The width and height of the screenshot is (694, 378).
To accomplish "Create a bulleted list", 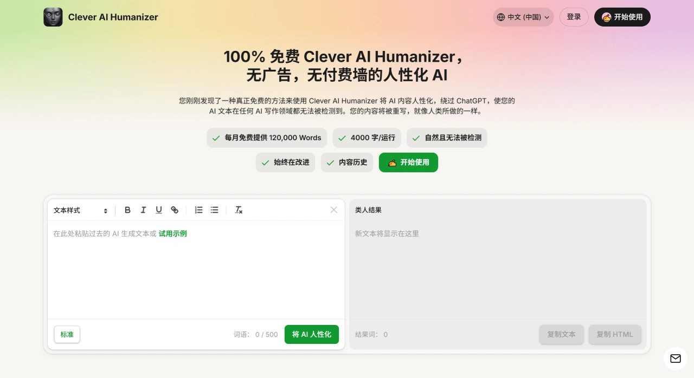I will (215, 210).
